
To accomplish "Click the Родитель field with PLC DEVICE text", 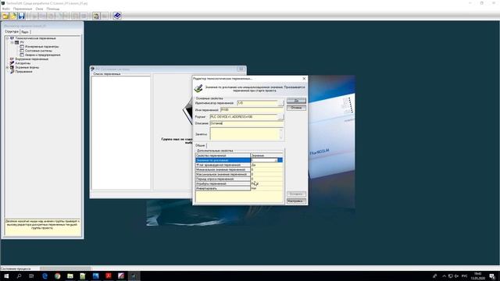I will point(244,117).
